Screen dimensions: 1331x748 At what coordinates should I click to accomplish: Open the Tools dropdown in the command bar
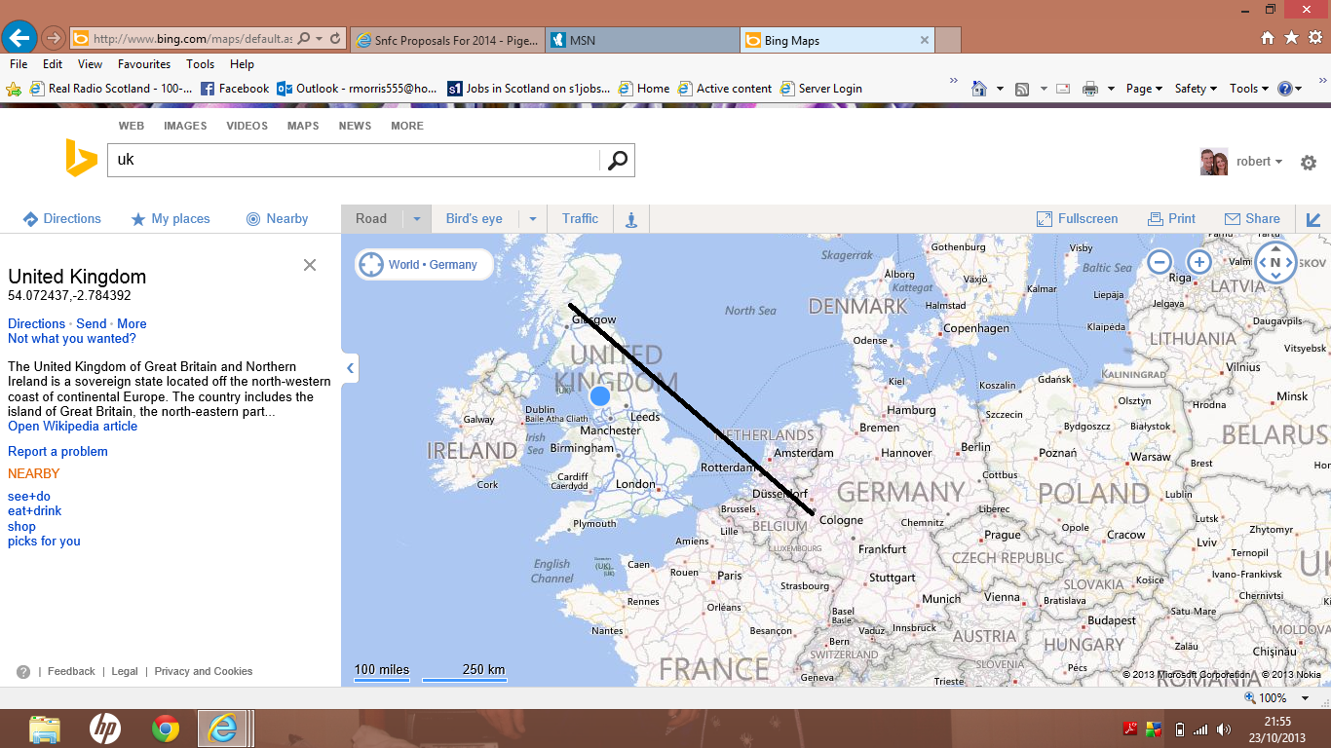(1248, 89)
